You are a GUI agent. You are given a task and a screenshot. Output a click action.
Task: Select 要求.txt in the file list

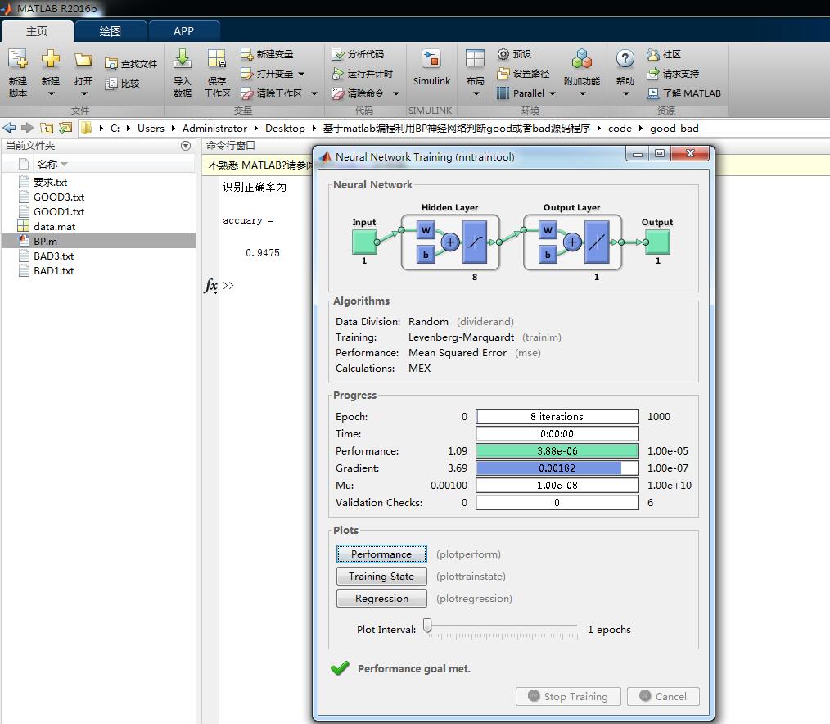pyautogui.click(x=98, y=182)
